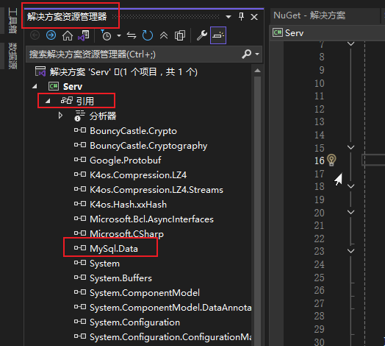Toggle auto-hide pin for Solution Explorer
The image size is (385, 346).
coord(242,17)
